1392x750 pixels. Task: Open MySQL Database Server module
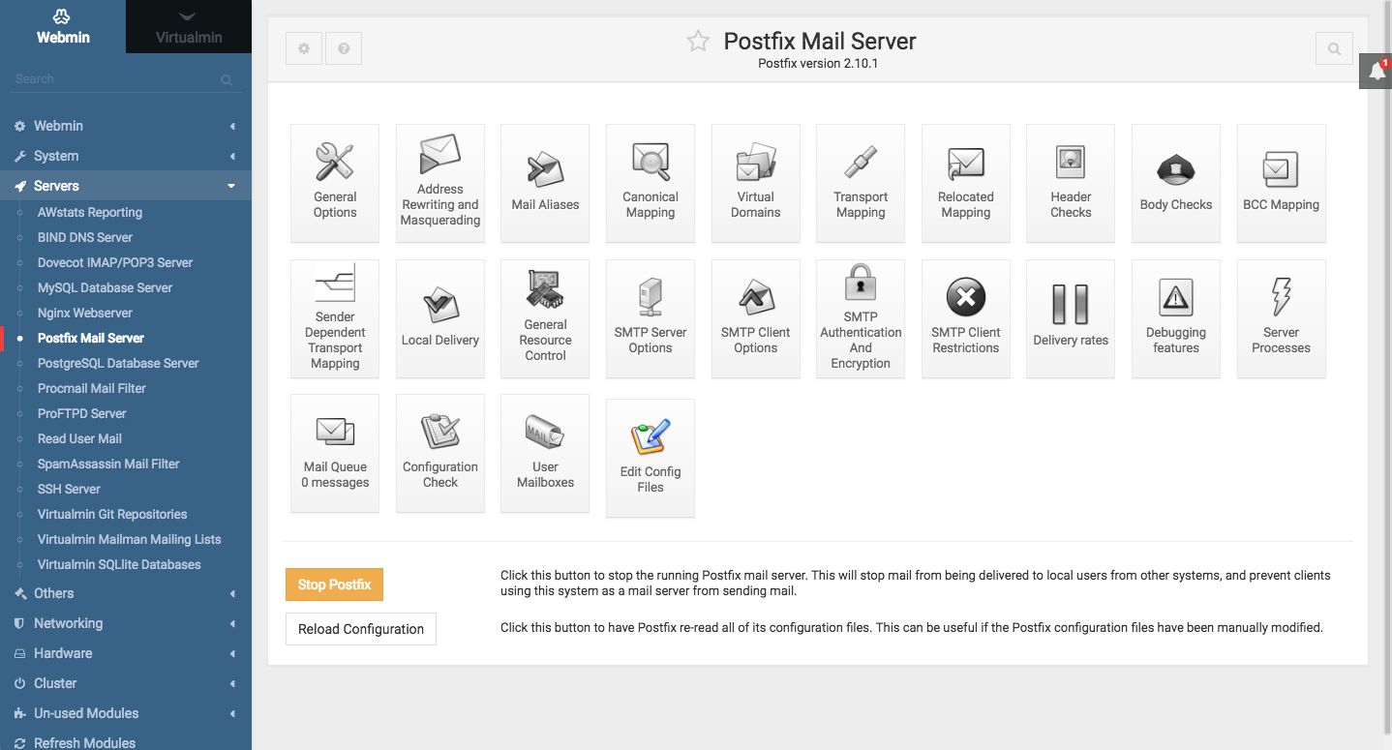[105, 287]
